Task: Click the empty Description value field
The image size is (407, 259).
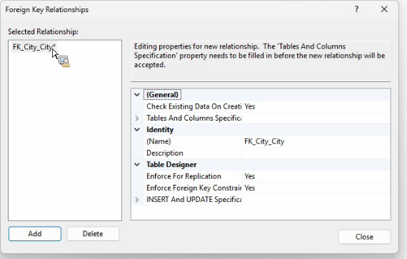Action: pos(316,153)
